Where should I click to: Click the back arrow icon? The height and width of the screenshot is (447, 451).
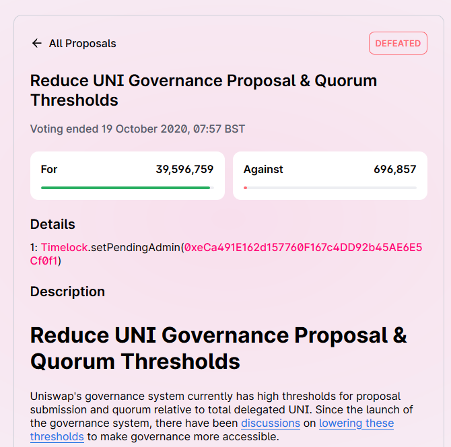[x=36, y=44]
